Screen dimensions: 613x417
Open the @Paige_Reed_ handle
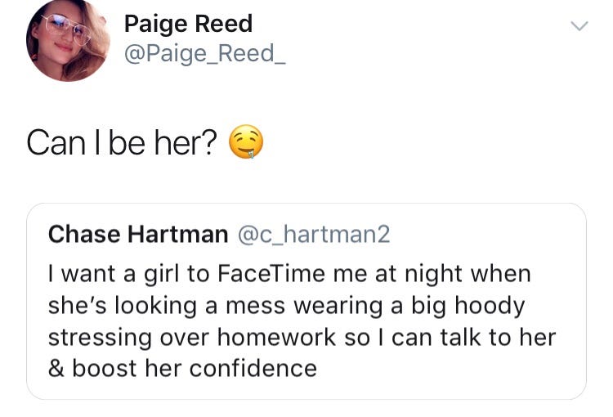point(205,53)
